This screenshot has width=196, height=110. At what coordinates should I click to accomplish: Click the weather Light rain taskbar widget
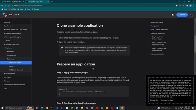(x=164, y=108)
